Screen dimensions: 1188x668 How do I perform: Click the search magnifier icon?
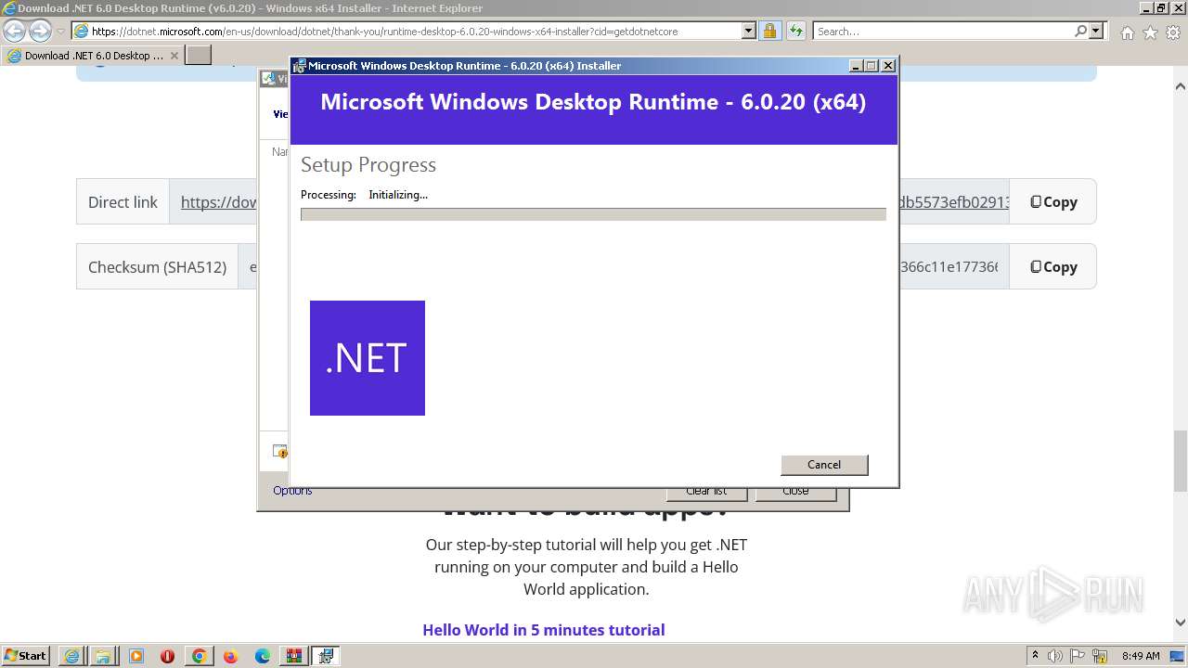pos(1080,31)
